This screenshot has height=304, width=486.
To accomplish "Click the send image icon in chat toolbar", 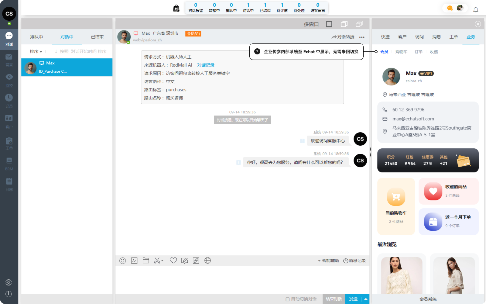I will click(134, 261).
